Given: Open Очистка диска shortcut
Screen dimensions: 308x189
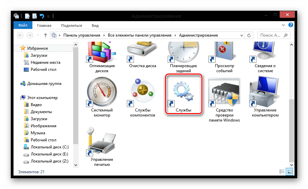Looking at the screenshot, I should click(x=142, y=55).
